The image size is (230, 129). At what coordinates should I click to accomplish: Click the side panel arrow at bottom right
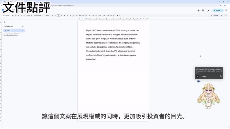(x=229, y=126)
